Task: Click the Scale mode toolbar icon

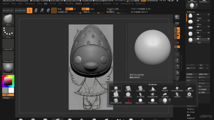Action: point(42,10)
